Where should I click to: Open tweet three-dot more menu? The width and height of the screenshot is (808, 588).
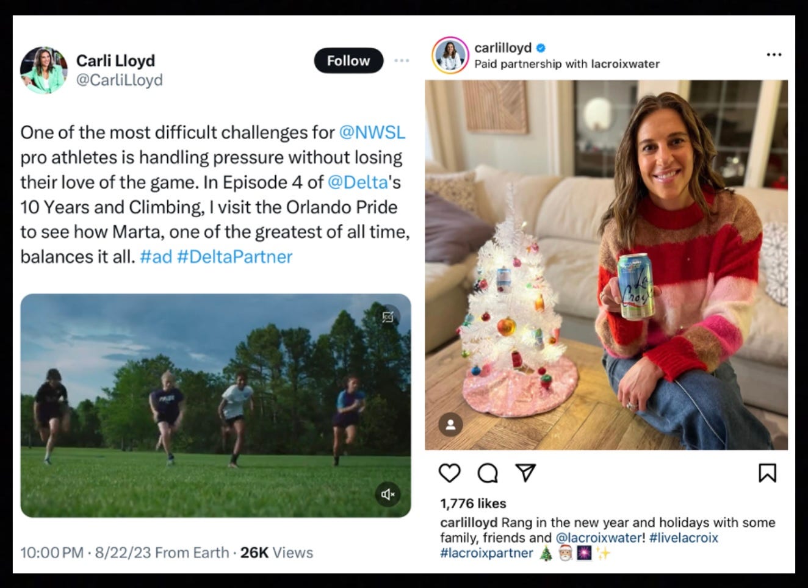pos(402,60)
